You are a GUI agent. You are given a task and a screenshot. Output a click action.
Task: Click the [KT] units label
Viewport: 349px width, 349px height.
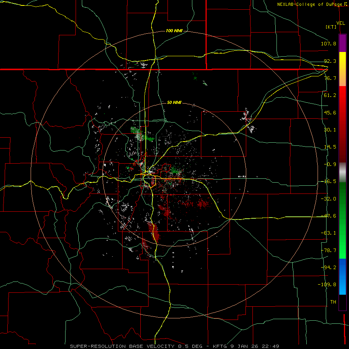click(x=331, y=27)
